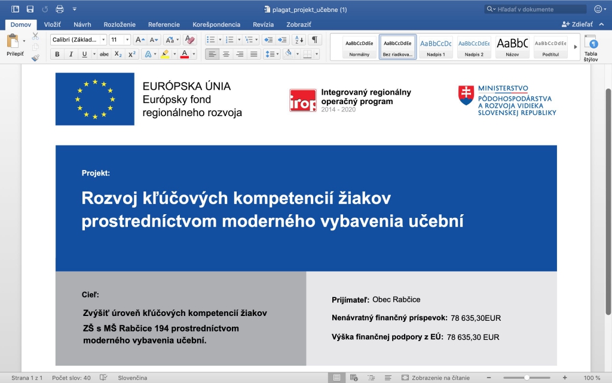612x383 pixels.
Task: Click the zoom slider handle
Action: click(527, 378)
